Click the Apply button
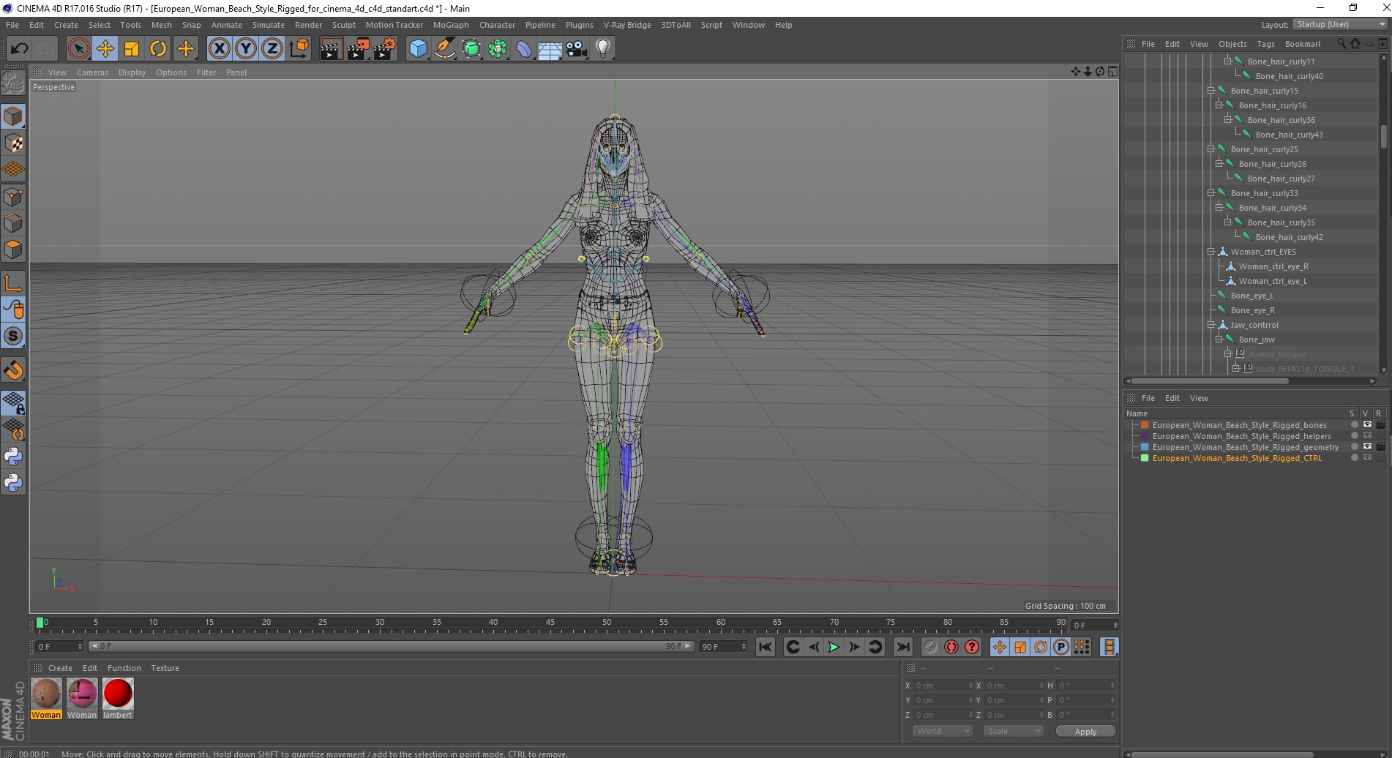Screen dimensions: 1392x758 click(x=1085, y=731)
